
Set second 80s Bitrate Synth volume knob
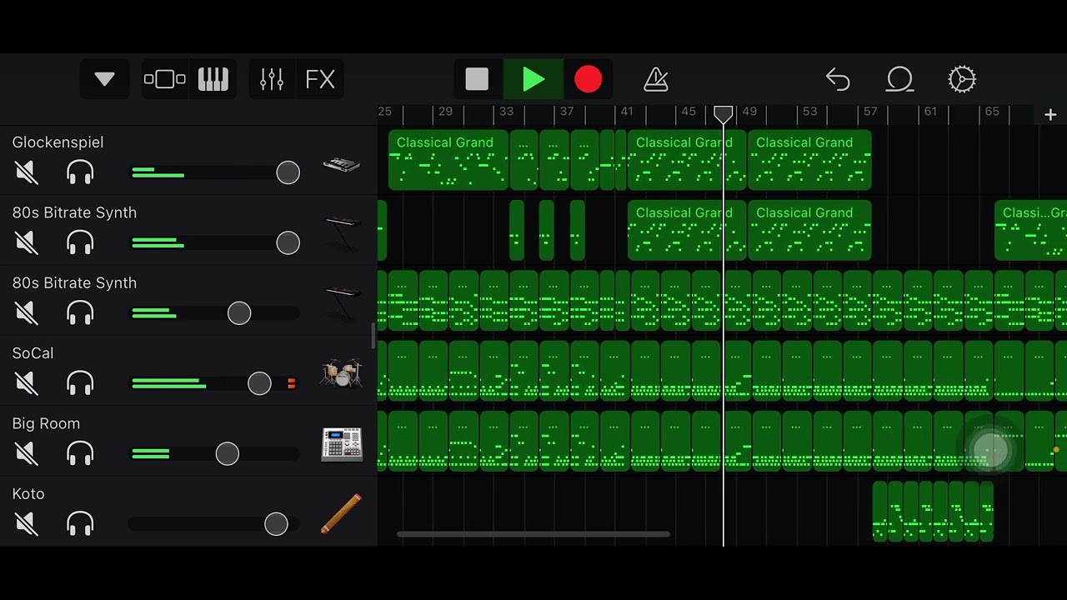[x=239, y=312]
